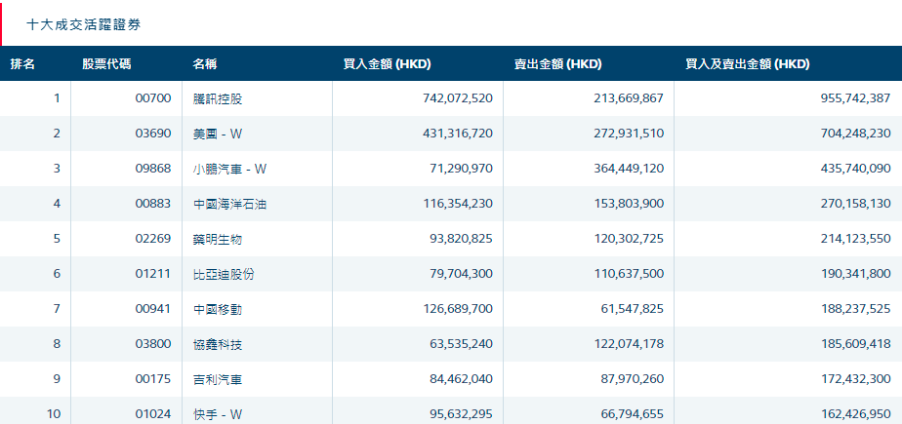
Task: Click the 買入金額 (HKD) column header
Action: click(388, 64)
